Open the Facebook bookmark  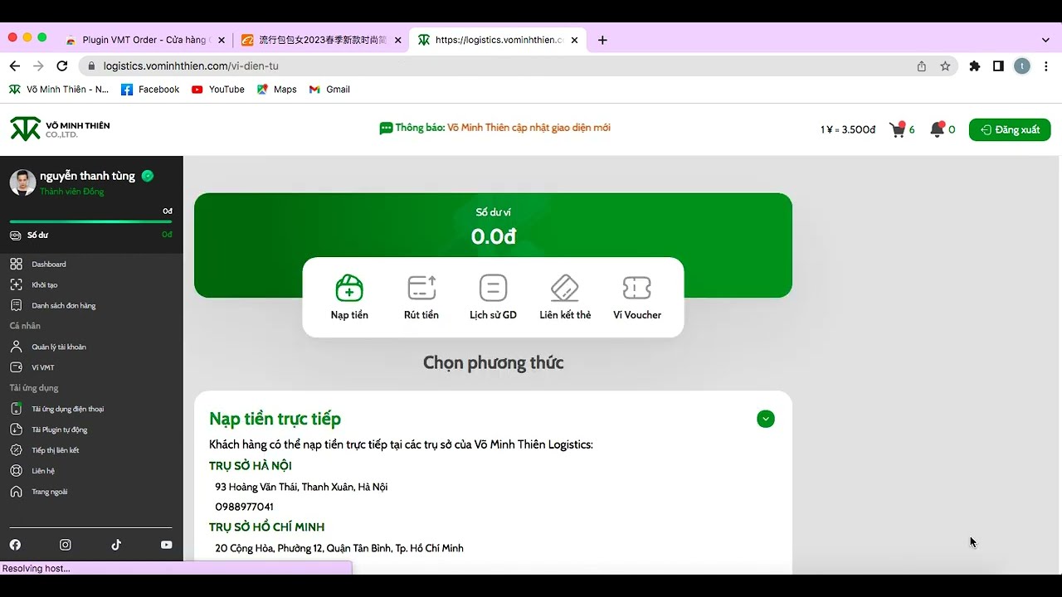click(x=150, y=90)
